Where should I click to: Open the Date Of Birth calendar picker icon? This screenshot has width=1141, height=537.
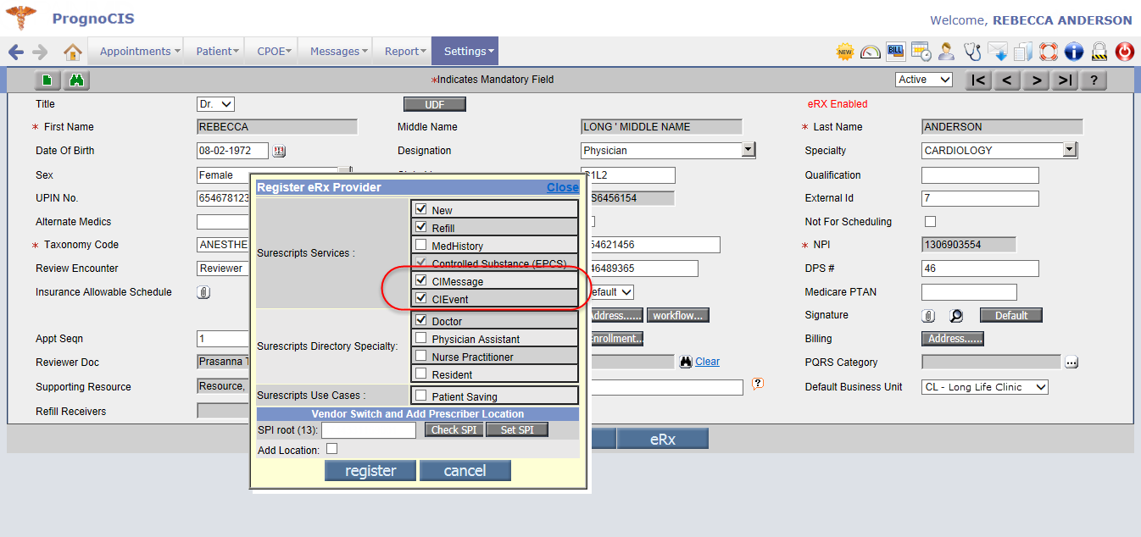pyautogui.click(x=280, y=151)
